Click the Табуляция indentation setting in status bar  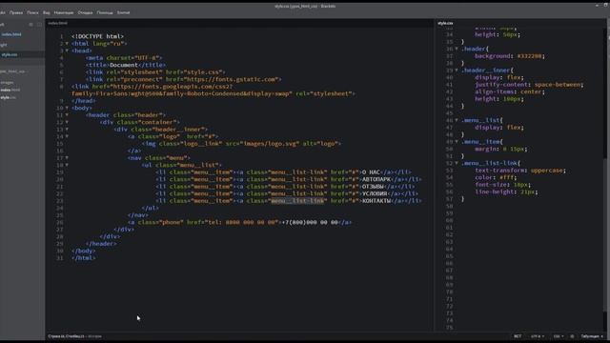(592, 336)
